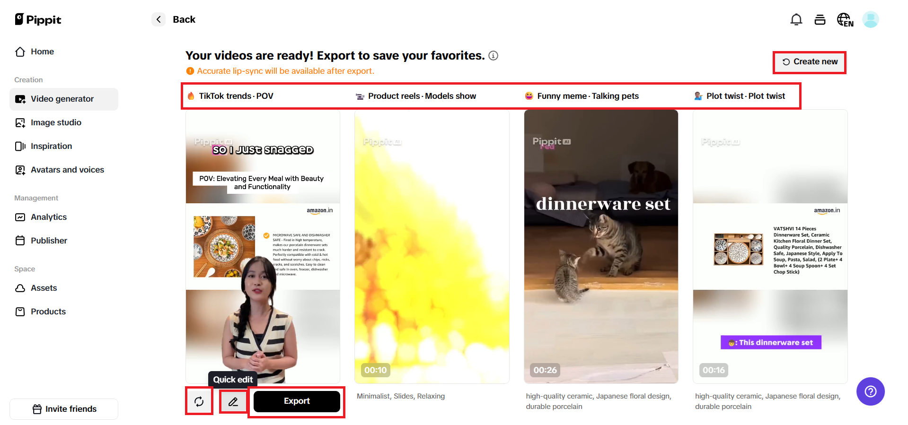Navigate to Avatars and voices
908x425 pixels.
coord(67,170)
